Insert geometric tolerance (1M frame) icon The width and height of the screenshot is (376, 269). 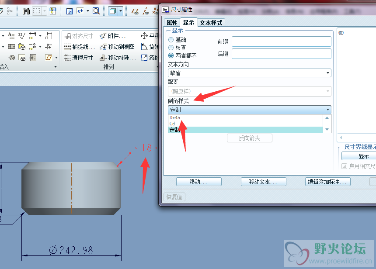11,46
